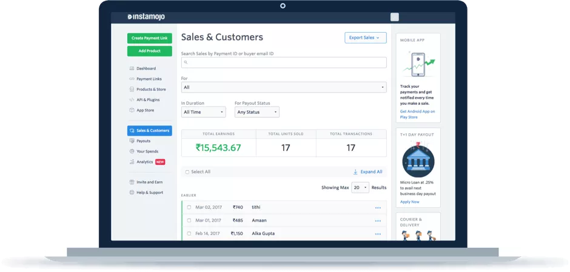Click the Create Payment Link button
570x272 pixels.
[x=149, y=38]
